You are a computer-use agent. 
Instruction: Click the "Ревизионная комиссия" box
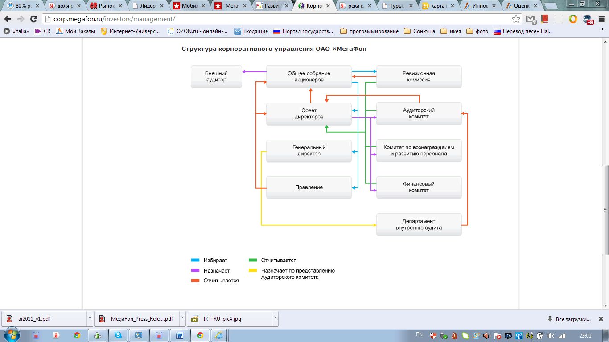click(419, 77)
